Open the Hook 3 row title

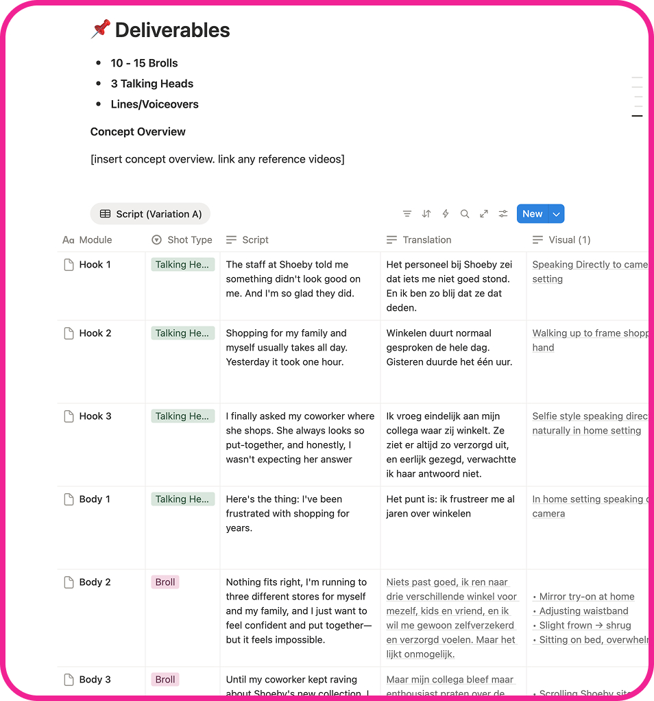click(x=95, y=416)
